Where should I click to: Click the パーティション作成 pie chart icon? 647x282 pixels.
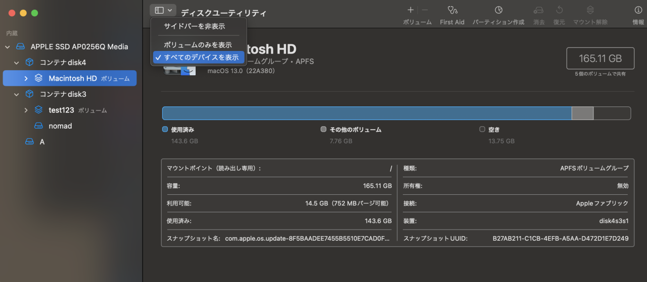(498, 10)
